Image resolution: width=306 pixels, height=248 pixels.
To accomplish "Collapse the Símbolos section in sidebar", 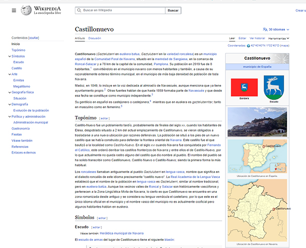I will click(9, 56).
